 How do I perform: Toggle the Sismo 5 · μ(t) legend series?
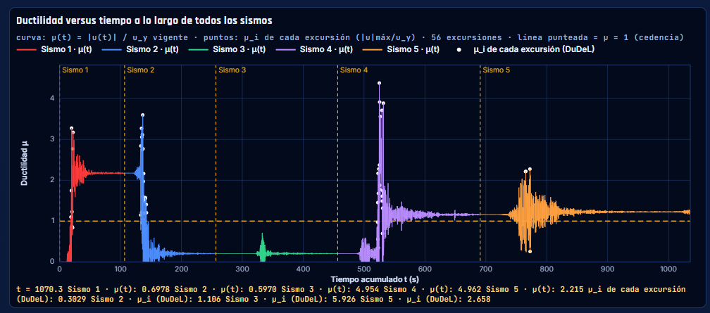[401, 49]
